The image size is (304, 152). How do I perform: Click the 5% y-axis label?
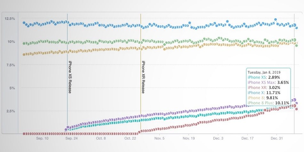click(x=12, y=88)
